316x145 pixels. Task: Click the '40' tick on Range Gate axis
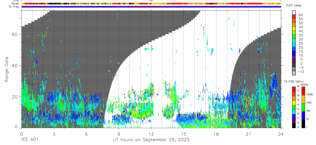[15, 65]
